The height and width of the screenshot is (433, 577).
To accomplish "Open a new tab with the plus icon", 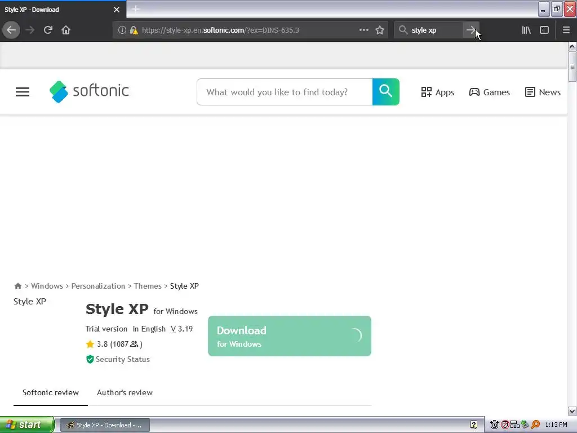I will point(135,9).
